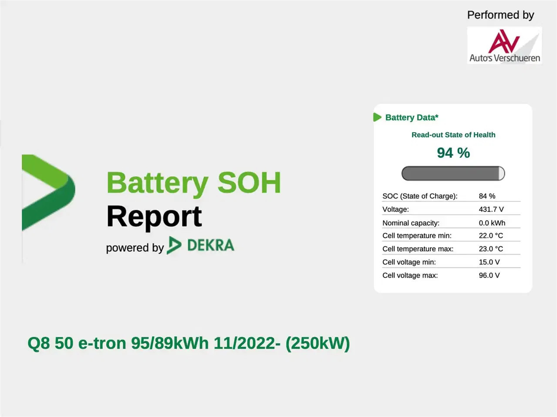Click the 'powered by' text

click(x=135, y=248)
